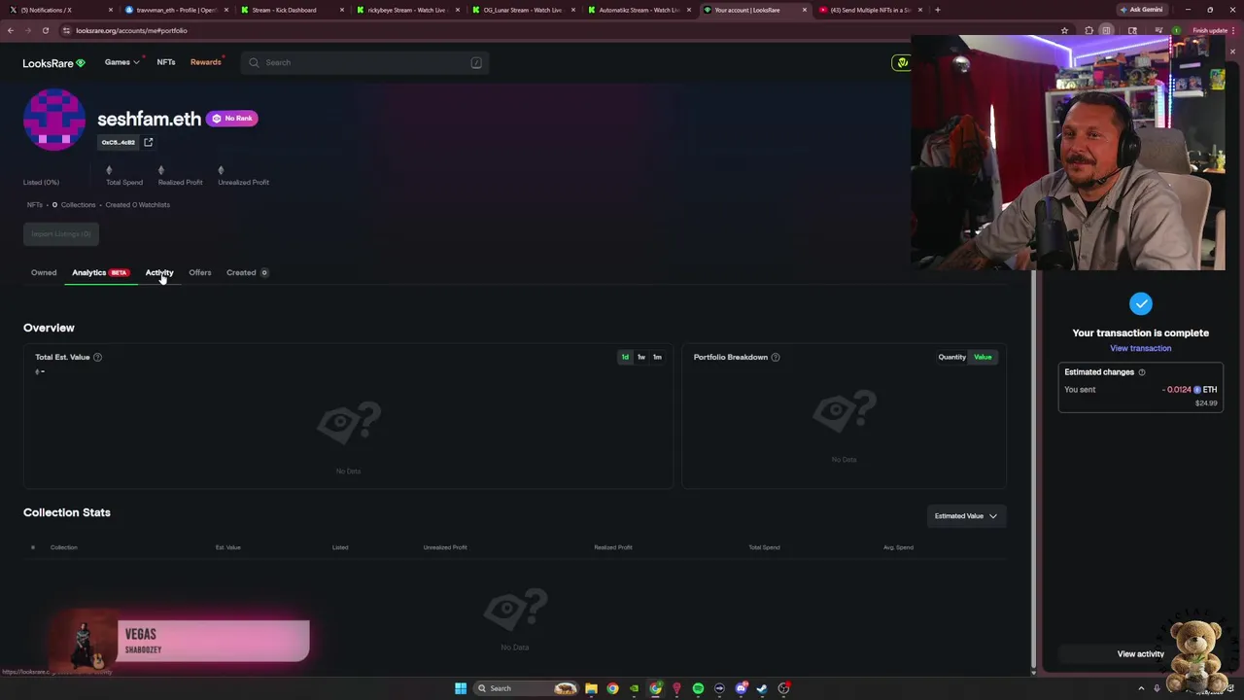
Task: Show Estimated changes info tooltip
Action: (x=1142, y=372)
